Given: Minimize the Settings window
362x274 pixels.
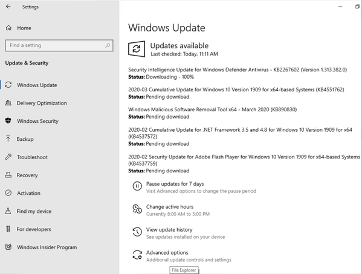Looking at the screenshot, I should [x=340, y=7].
